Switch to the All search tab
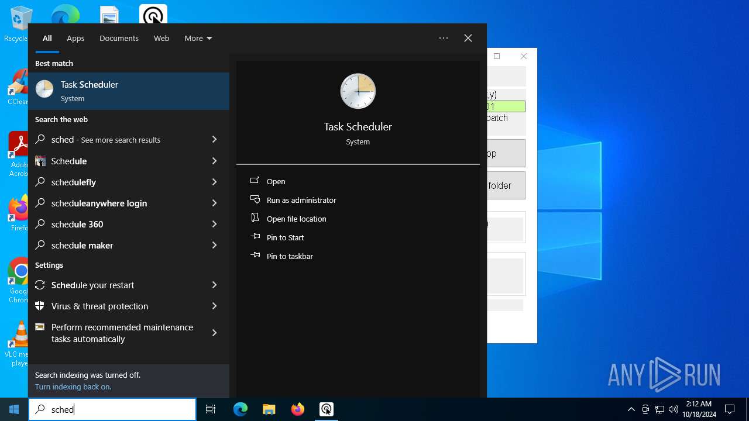749x421 pixels. point(47,38)
